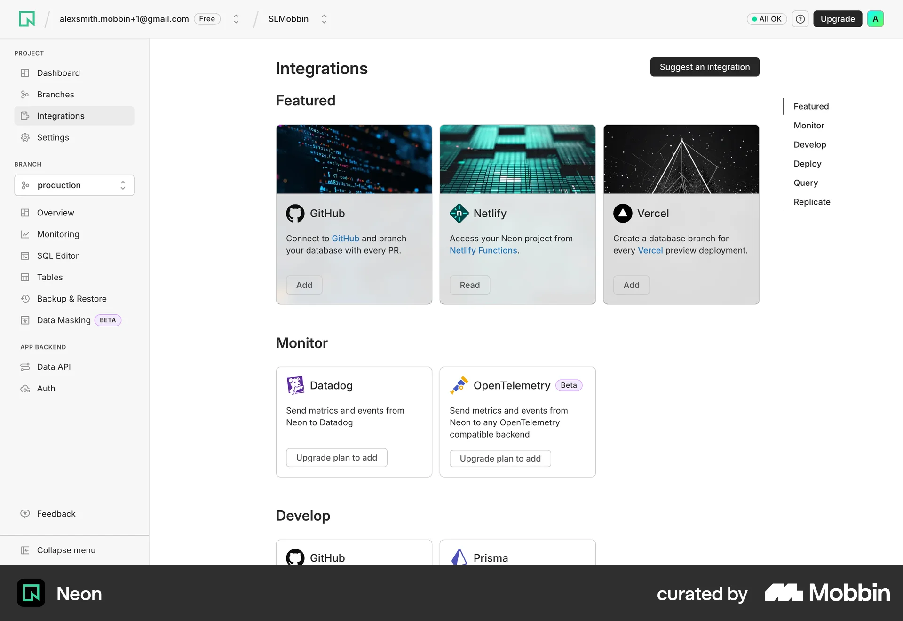This screenshot has height=621, width=903.
Task: Click the SQL Editor icon
Action: click(x=25, y=256)
